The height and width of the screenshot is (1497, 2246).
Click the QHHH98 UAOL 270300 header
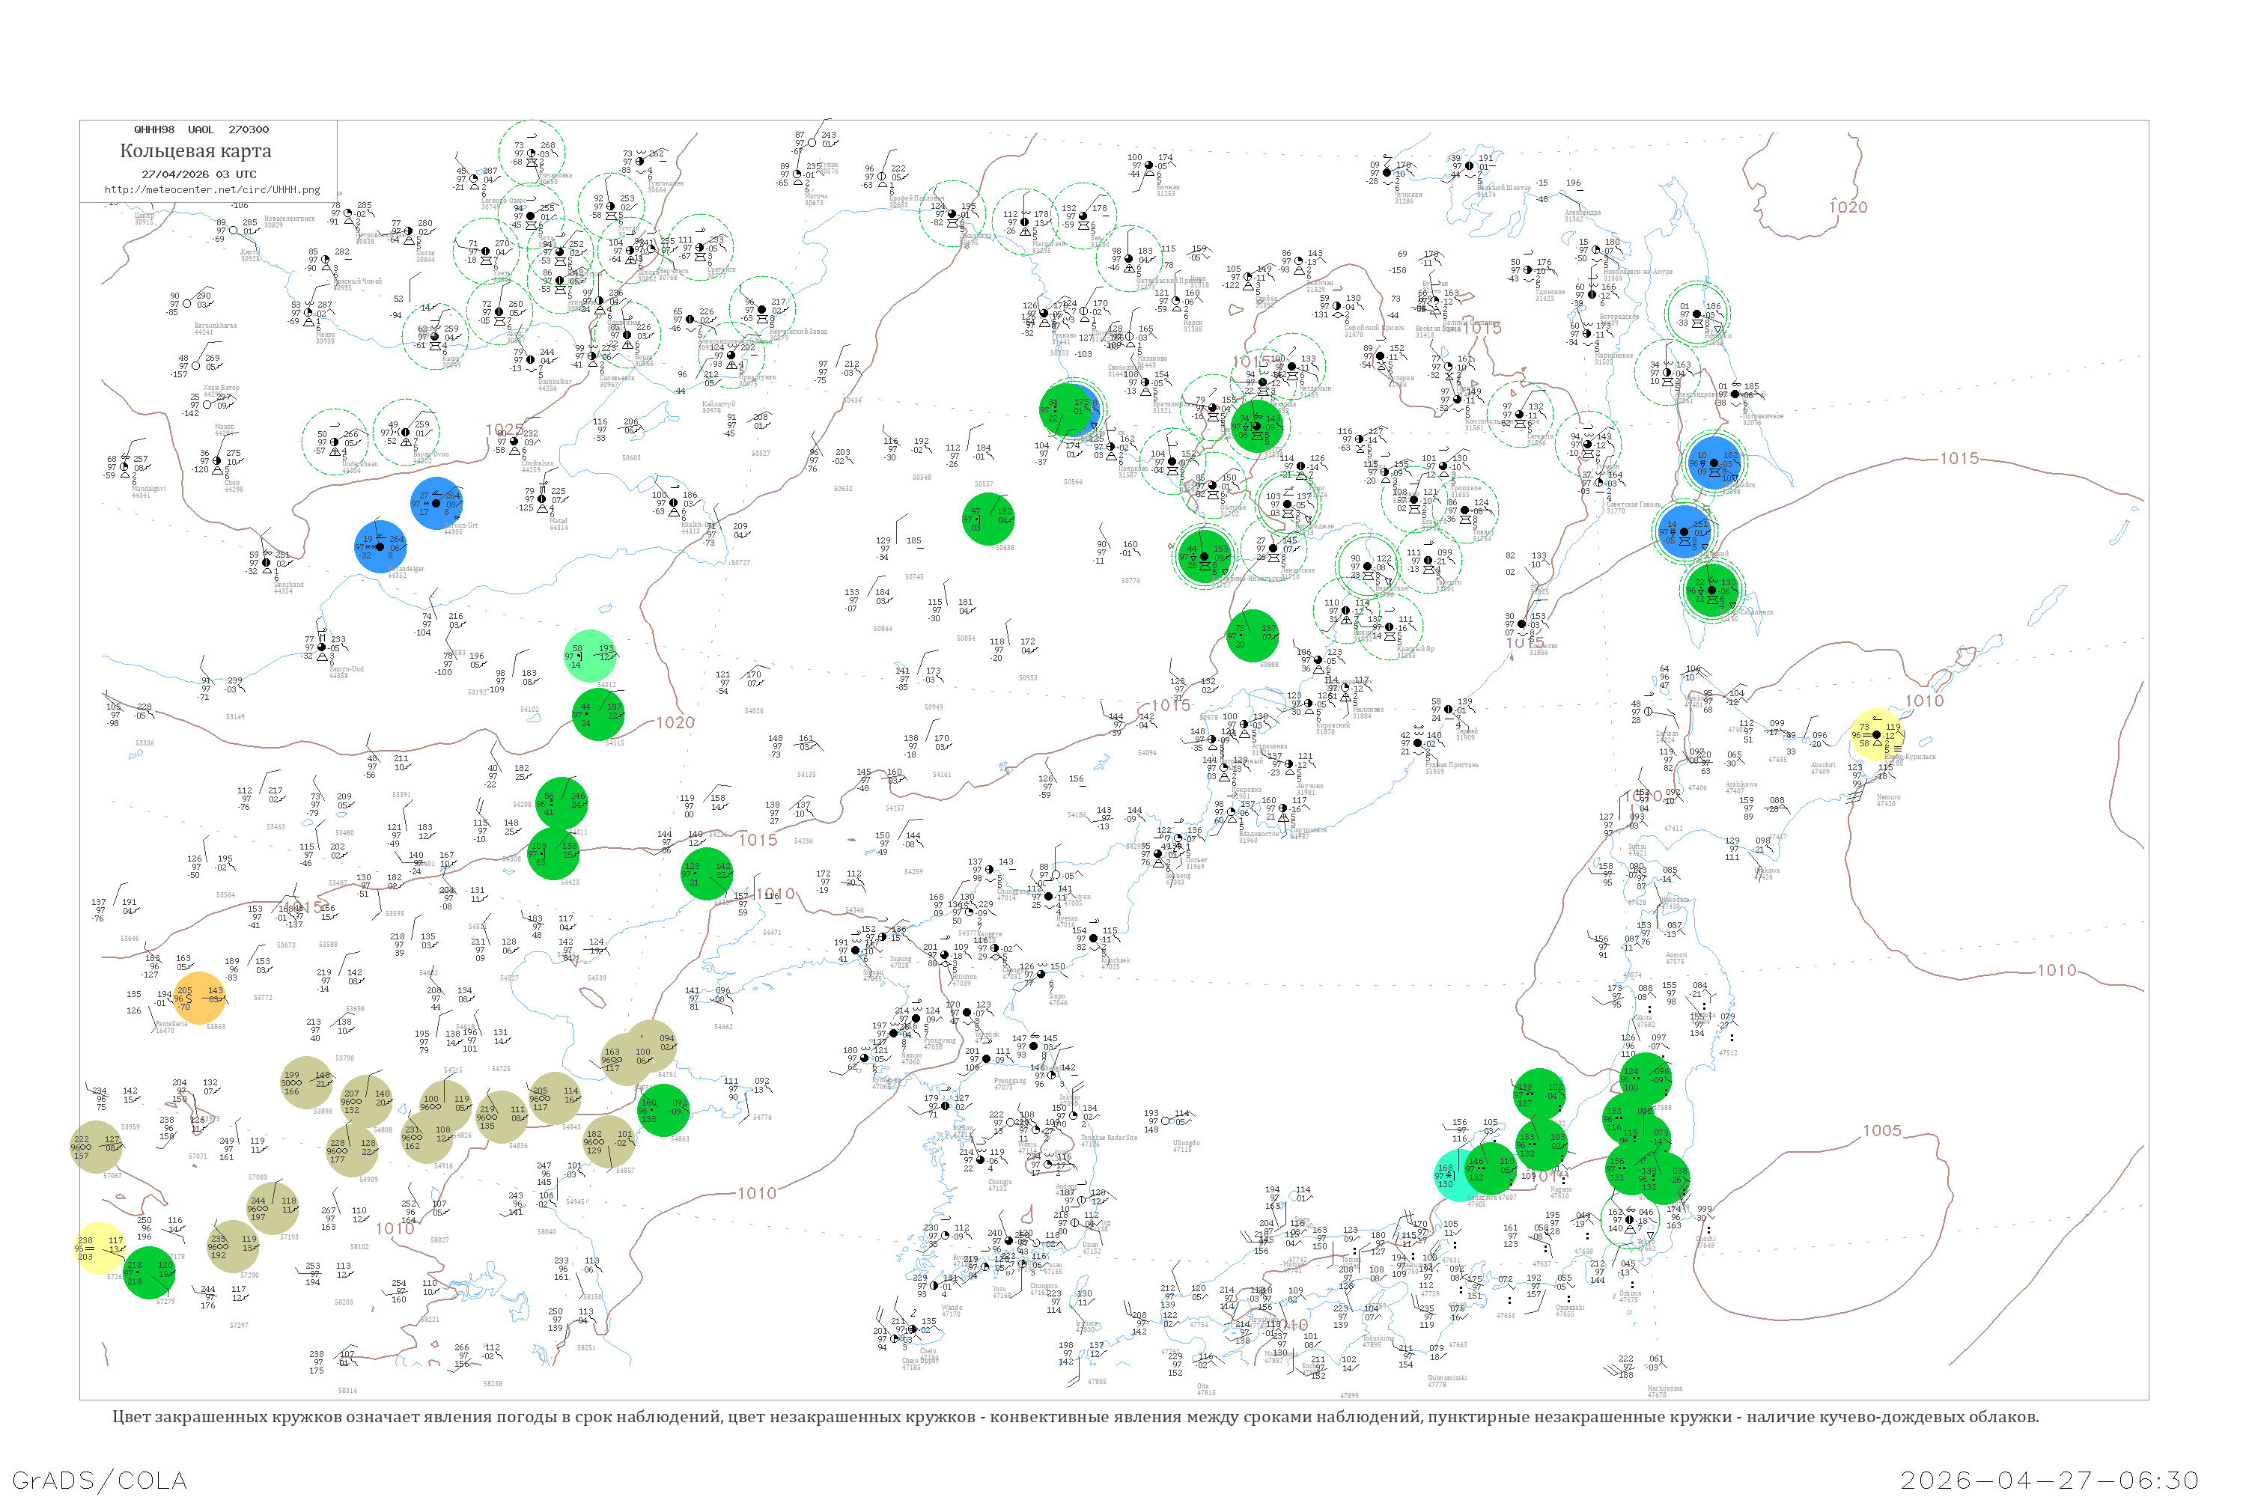201,129
